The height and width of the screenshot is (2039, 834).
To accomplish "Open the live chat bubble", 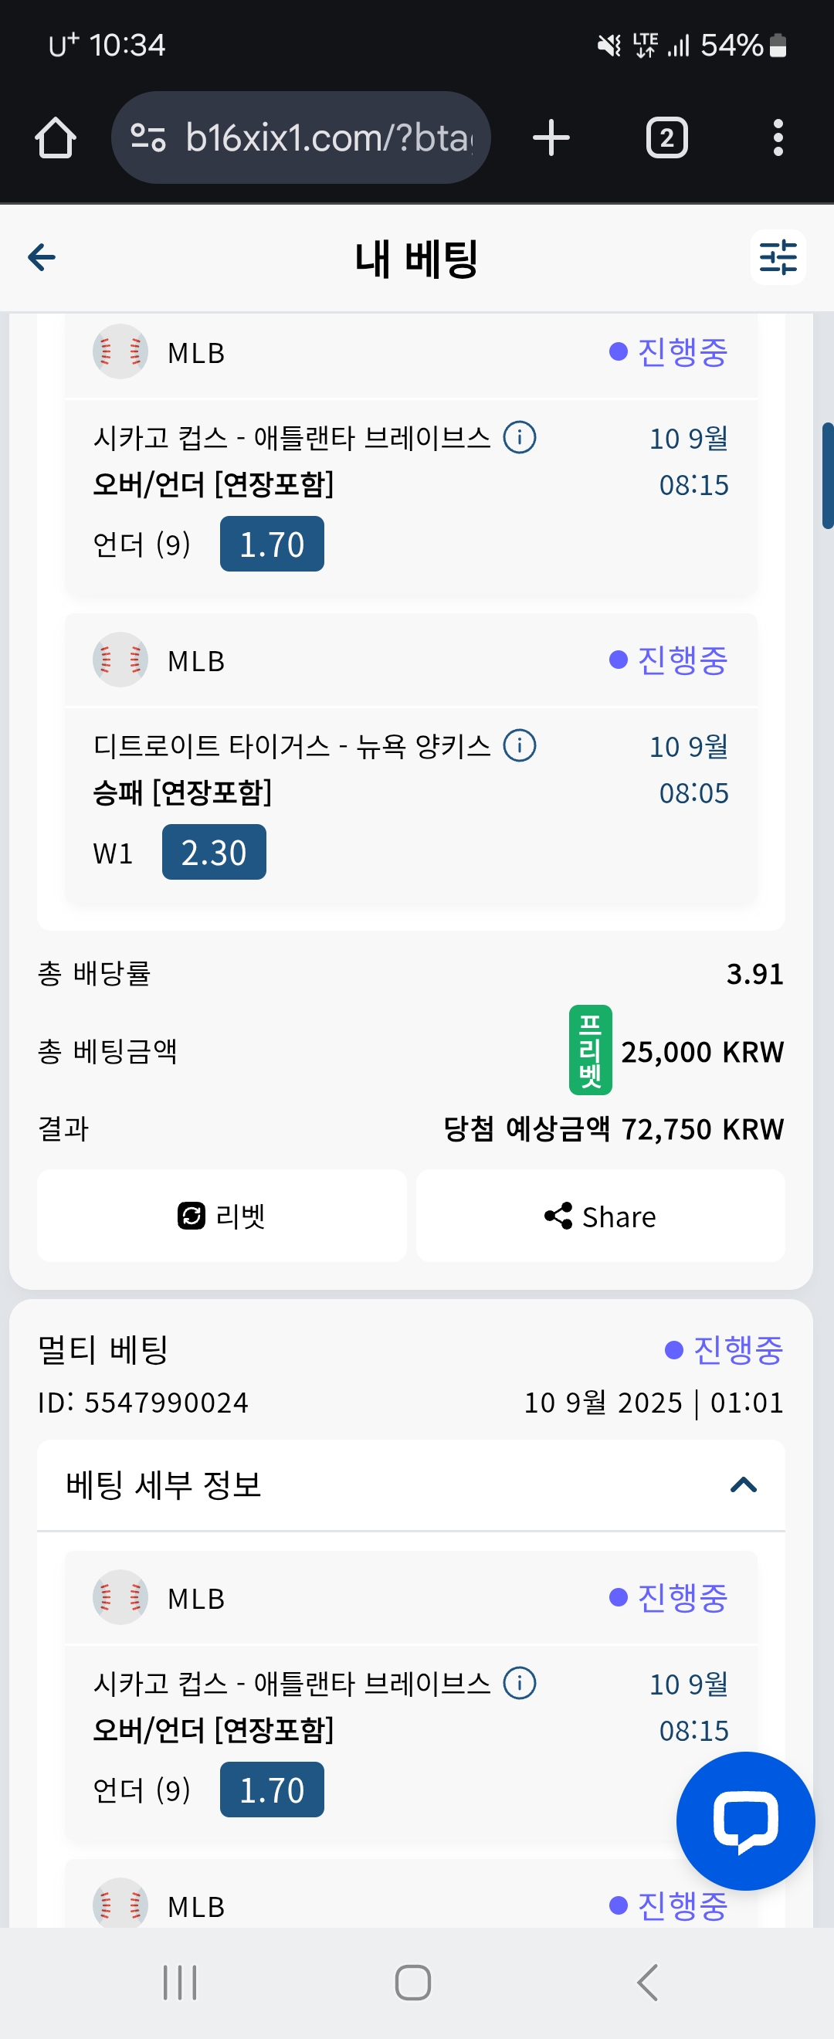I will [745, 1820].
